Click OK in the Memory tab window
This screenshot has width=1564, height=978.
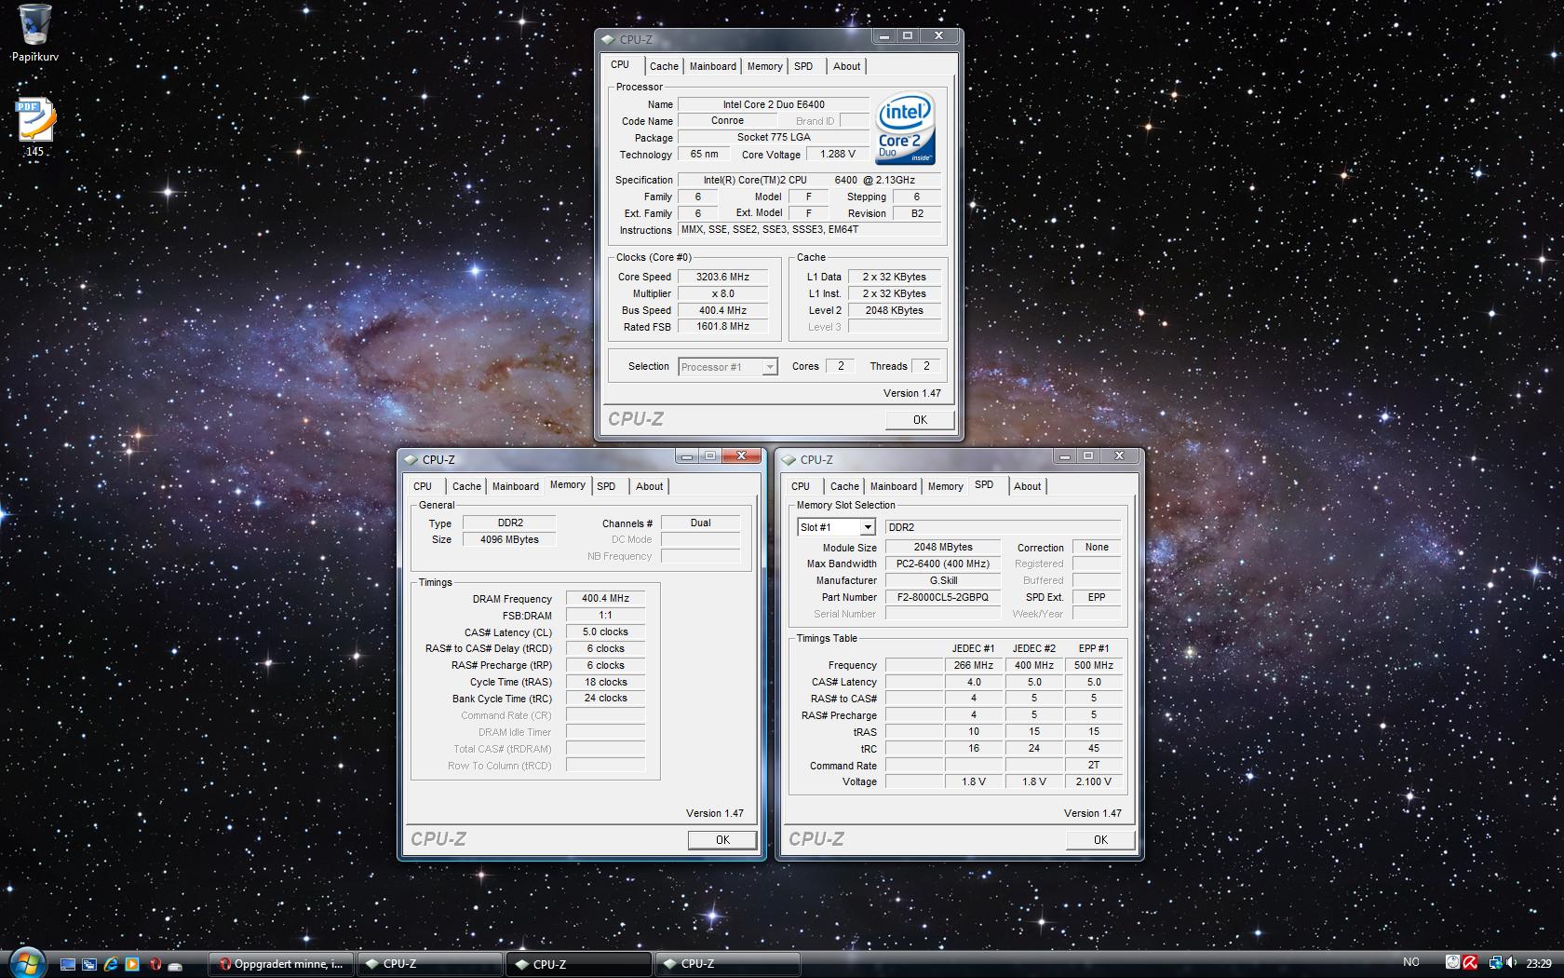(722, 840)
